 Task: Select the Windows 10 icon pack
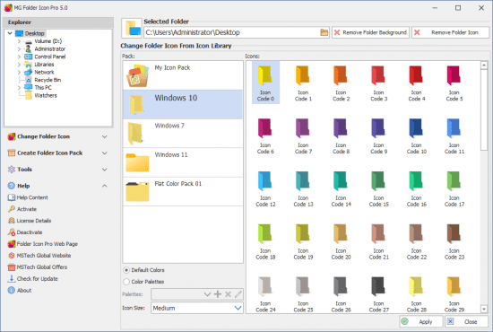click(x=183, y=104)
